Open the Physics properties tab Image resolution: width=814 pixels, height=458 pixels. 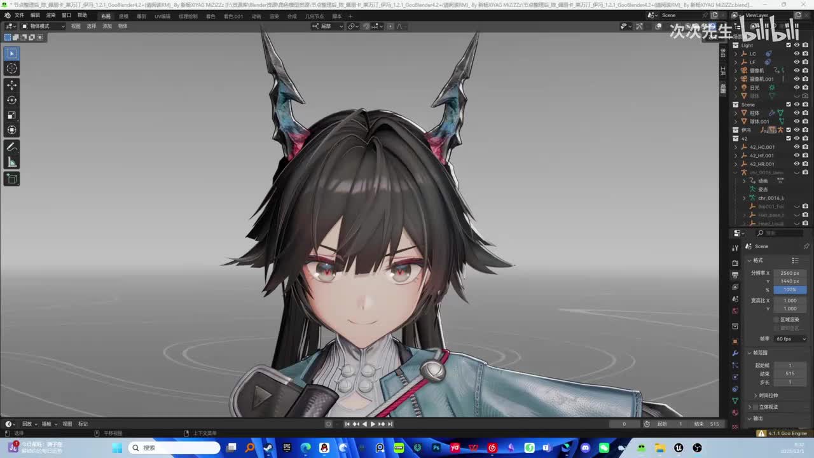coord(735,377)
